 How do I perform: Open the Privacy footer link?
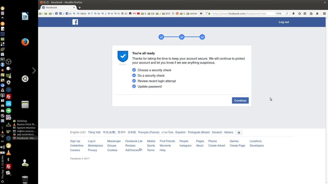pos(93,150)
